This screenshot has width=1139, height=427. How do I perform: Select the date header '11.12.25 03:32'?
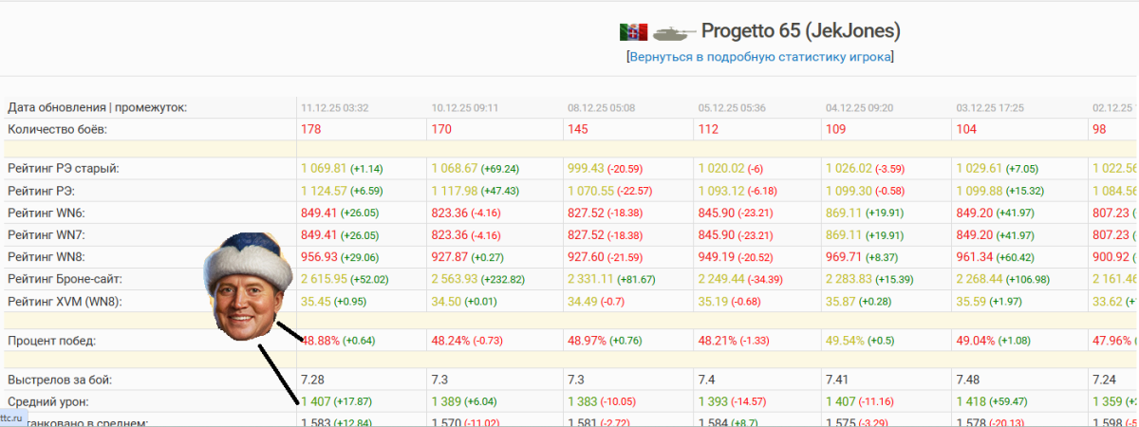tap(335, 108)
